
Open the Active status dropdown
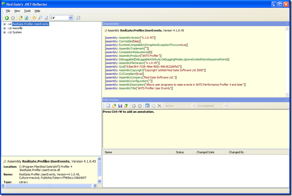(x=193, y=106)
